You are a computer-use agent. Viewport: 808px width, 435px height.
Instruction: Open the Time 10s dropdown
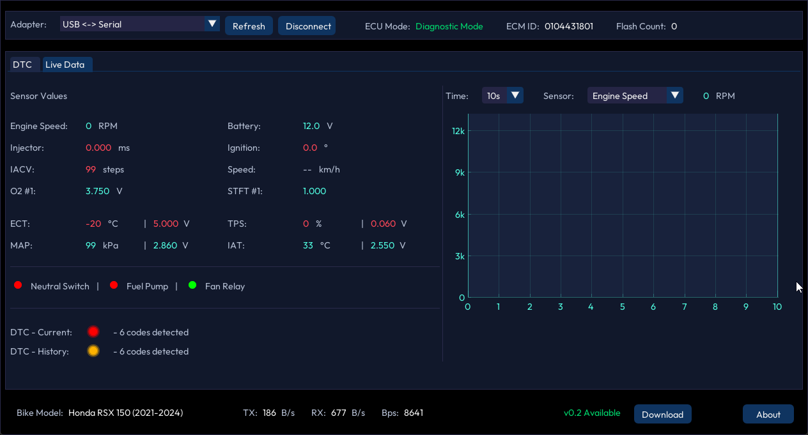point(502,96)
